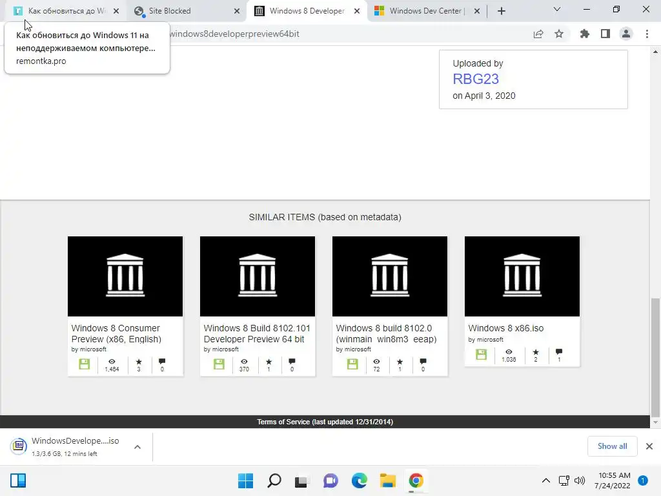Click views eye on Build 8102.101 card
This screenshot has width=661, height=496.
coord(244,362)
